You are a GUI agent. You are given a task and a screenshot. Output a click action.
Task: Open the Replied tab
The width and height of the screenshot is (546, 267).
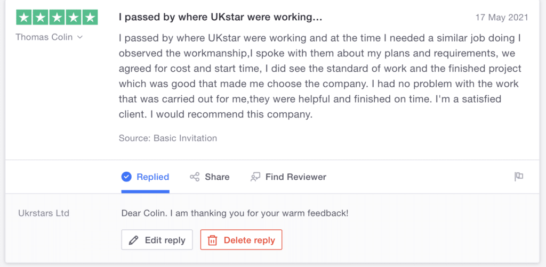coord(152,177)
